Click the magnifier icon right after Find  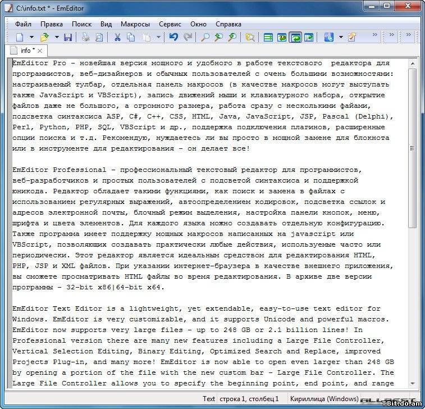(218, 37)
